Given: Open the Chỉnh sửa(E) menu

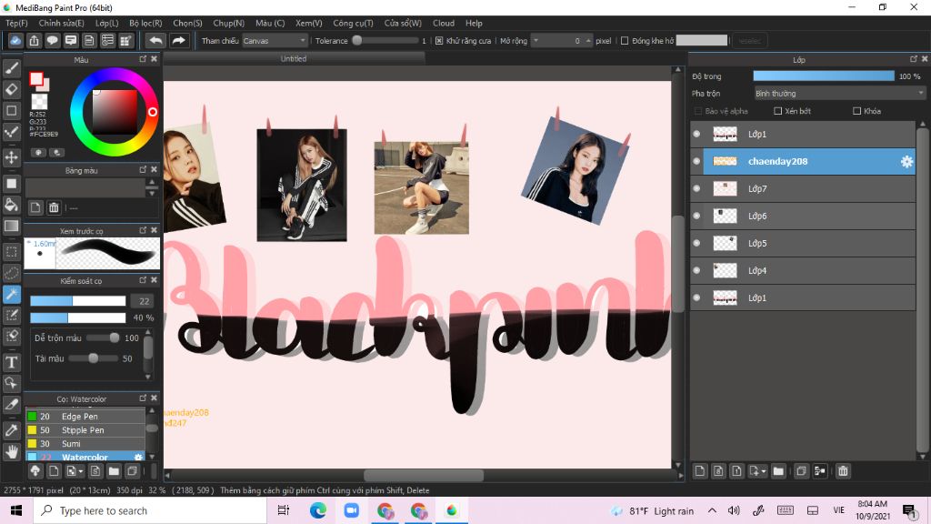Looking at the screenshot, I should point(61,23).
